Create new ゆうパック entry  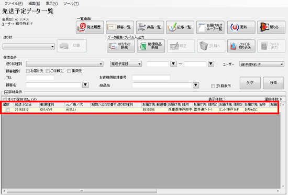[120, 46]
